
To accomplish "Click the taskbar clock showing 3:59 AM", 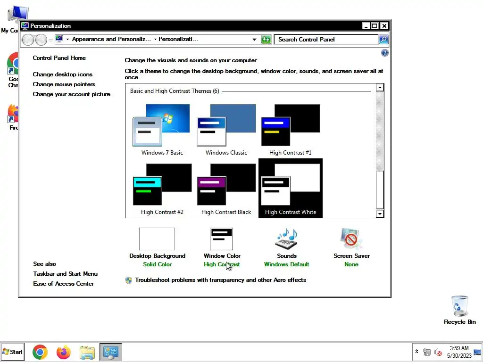I will coord(459,352).
